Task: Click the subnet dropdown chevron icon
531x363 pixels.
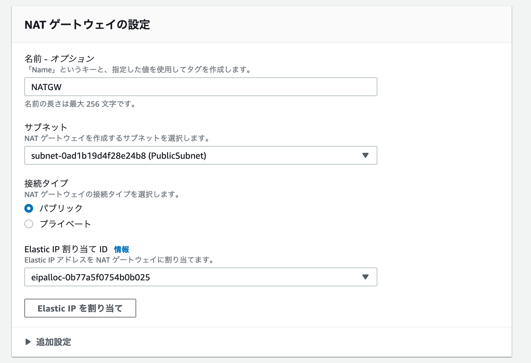Action: tap(366, 155)
